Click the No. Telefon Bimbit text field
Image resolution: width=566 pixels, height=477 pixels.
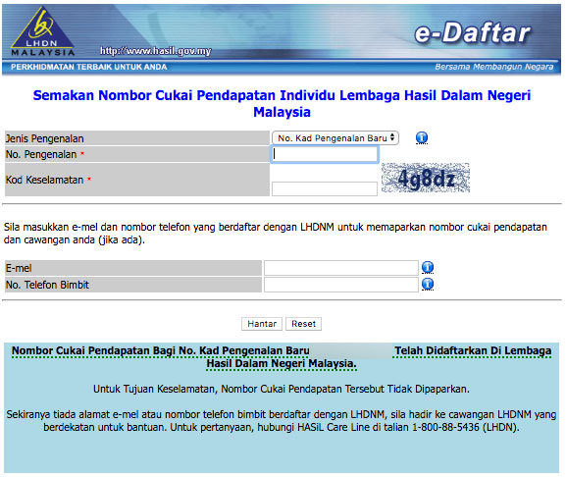[x=341, y=285]
